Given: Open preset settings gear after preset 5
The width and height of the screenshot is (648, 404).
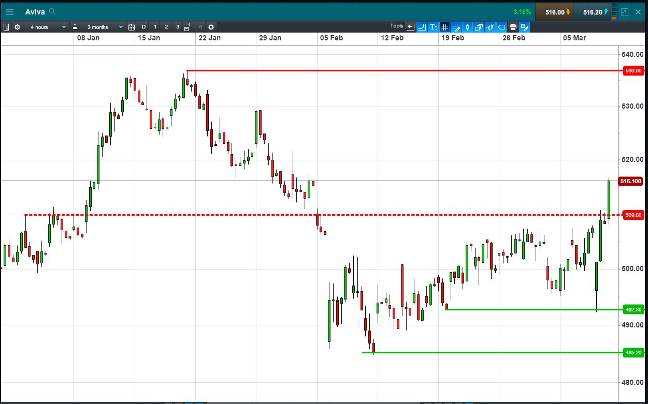Looking at the screenshot, I should pyautogui.click(x=211, y=27).
